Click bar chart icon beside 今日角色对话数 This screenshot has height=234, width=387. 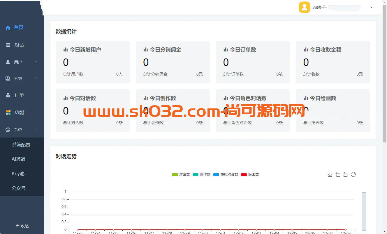(226, 98)
